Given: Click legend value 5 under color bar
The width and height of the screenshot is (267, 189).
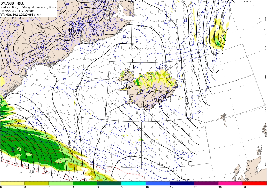Looking at the screenshot, I should (122, 187).
